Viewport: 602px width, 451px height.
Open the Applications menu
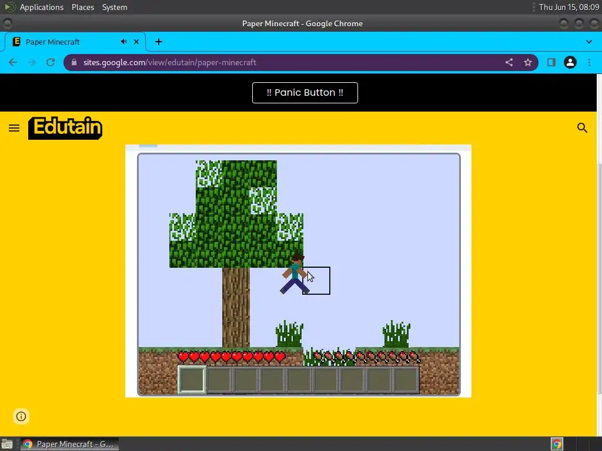click(x=42, y=7)
